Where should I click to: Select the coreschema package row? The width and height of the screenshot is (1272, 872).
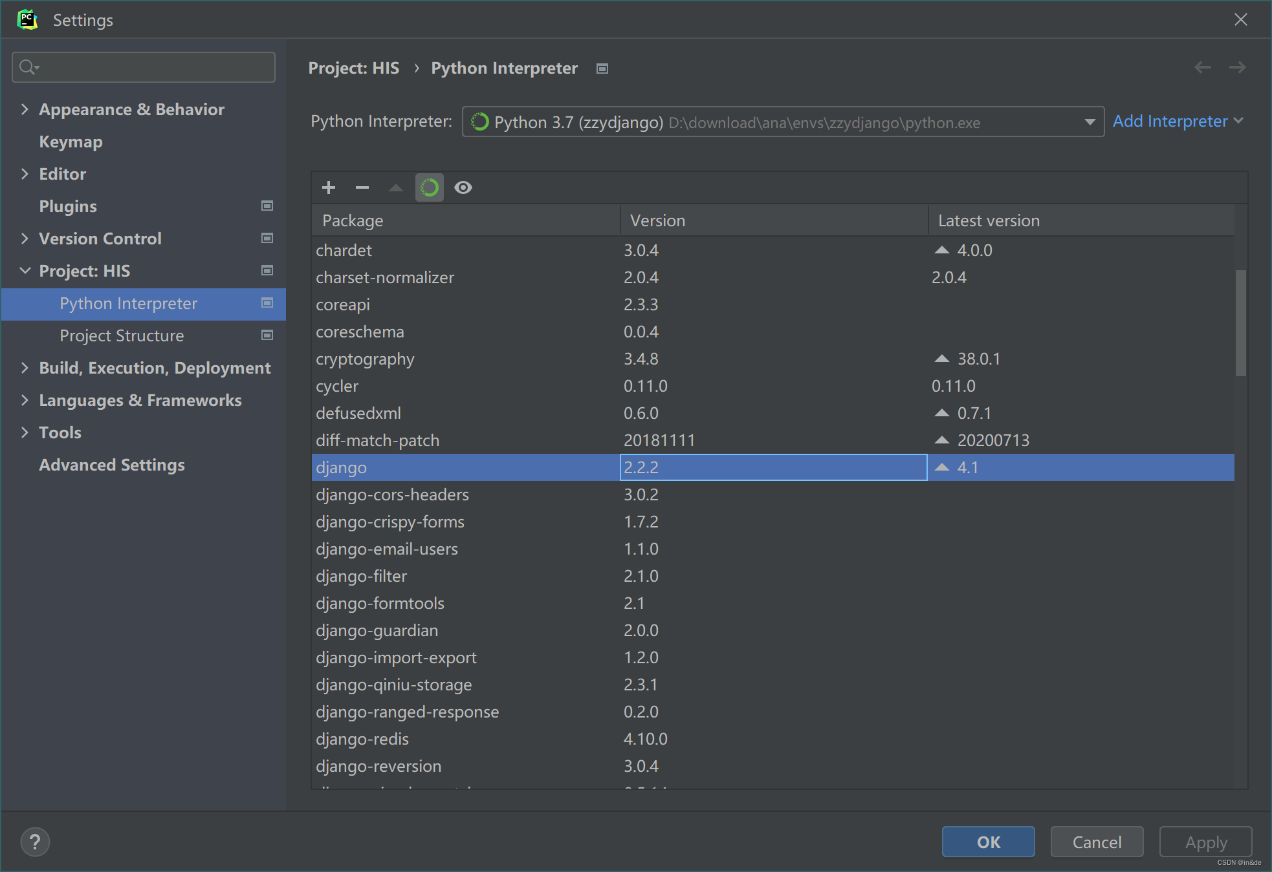click(773, 332)
